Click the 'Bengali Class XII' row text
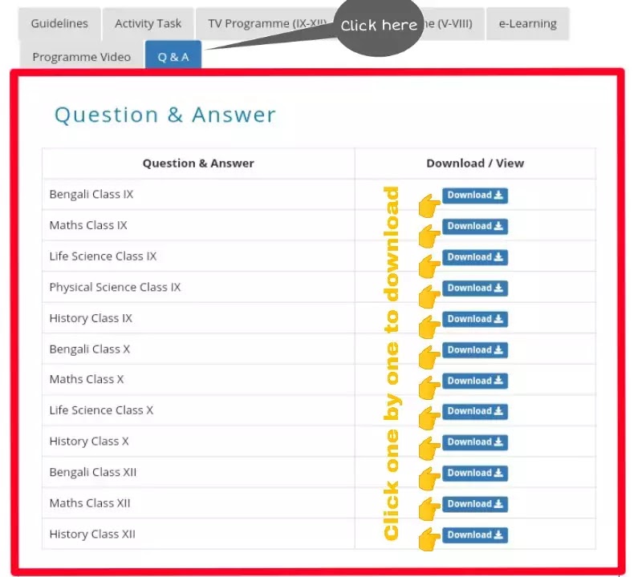Screen dimensions: 638x577 [x=93, y=472]
